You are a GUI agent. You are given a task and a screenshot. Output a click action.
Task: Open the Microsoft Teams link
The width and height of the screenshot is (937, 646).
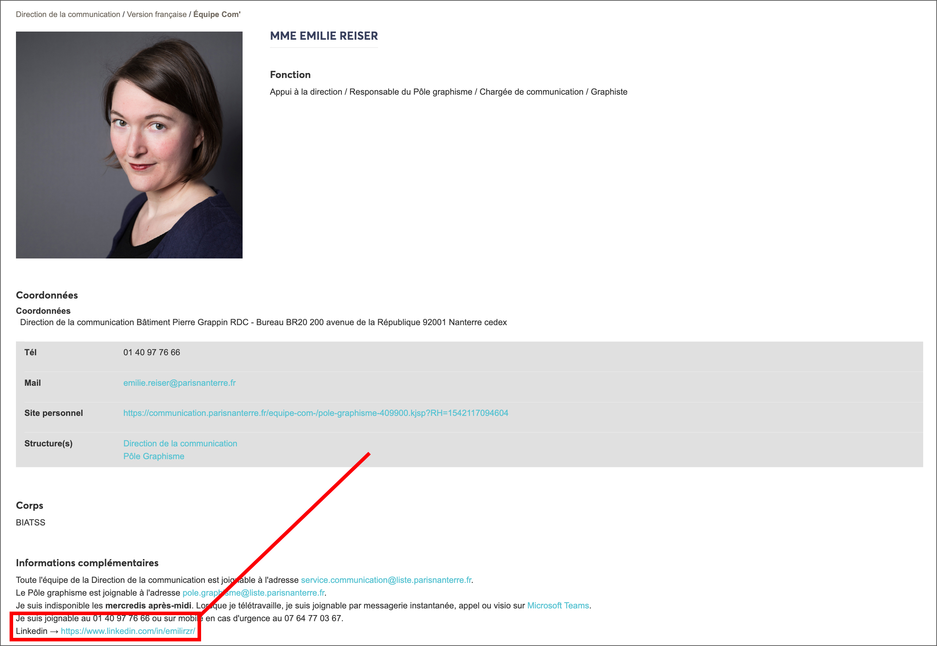[558, 606]
